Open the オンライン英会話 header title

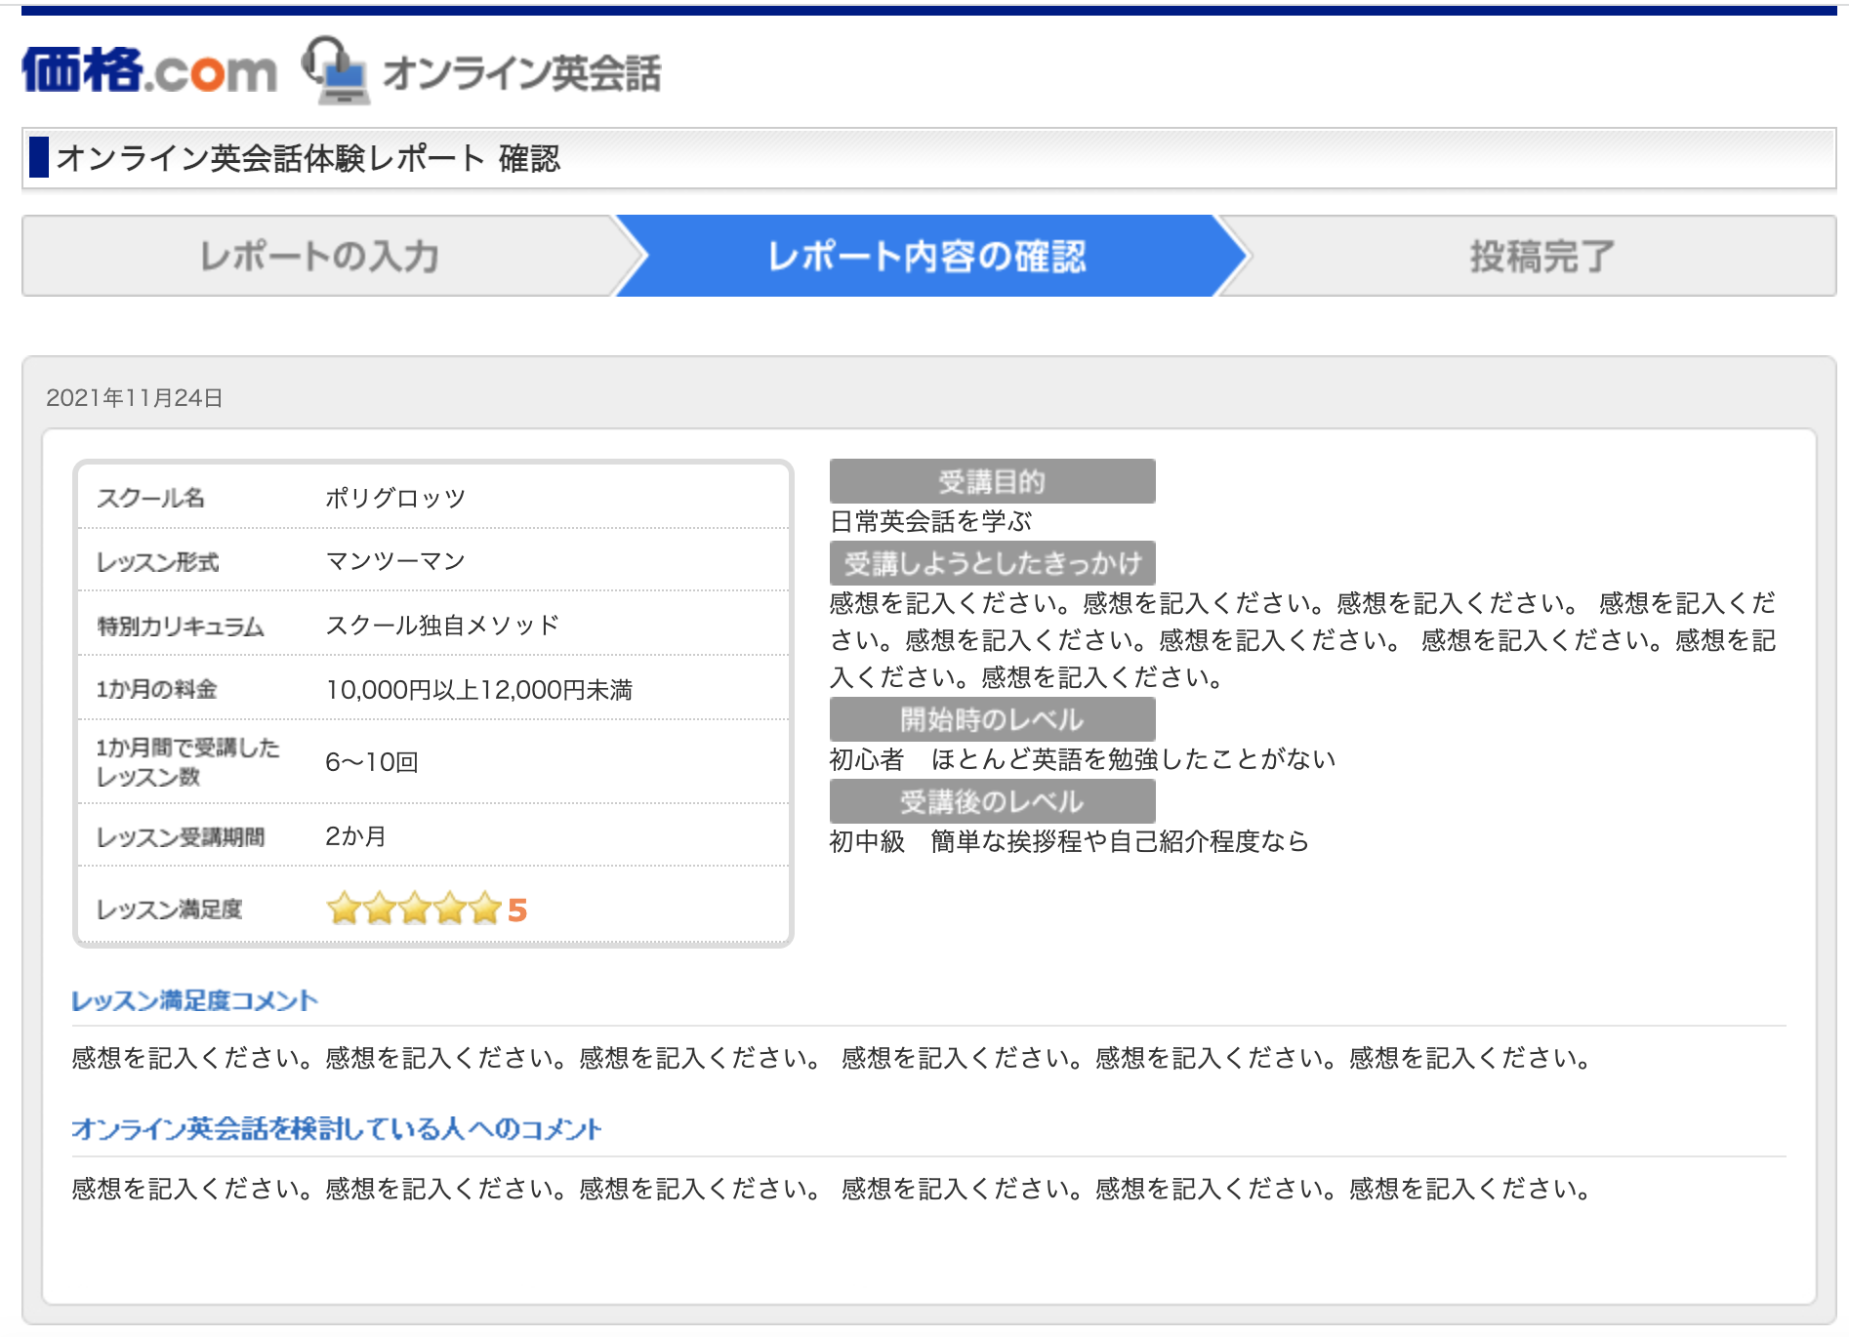click(x=521, y=73)
